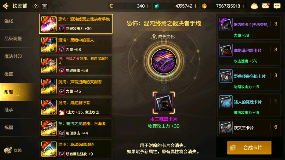Viewport: 285px width, 160px height.
Task: Click plus next to 340 currency
Action: coord(148,6)
